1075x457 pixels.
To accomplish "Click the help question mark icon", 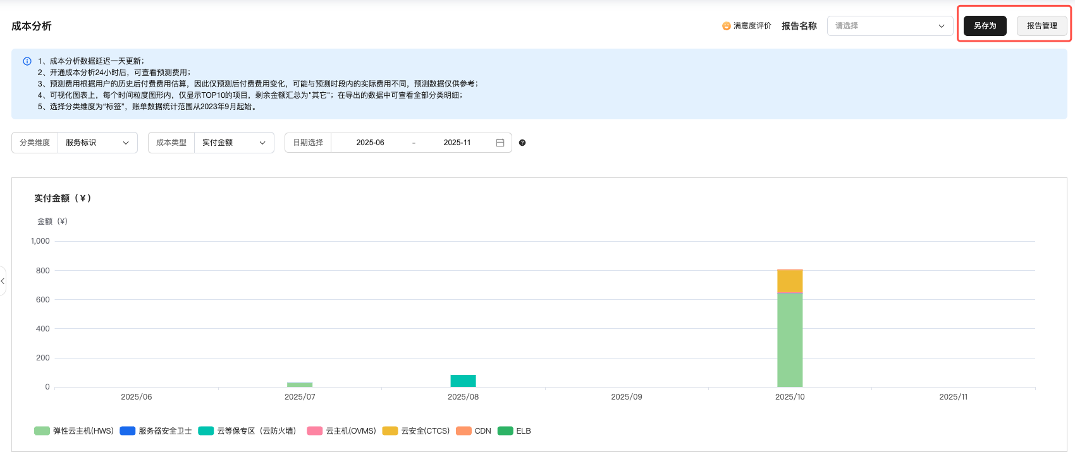I will [522, 143].
